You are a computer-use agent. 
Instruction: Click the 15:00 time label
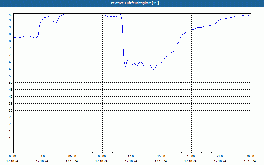click(162, 156)
